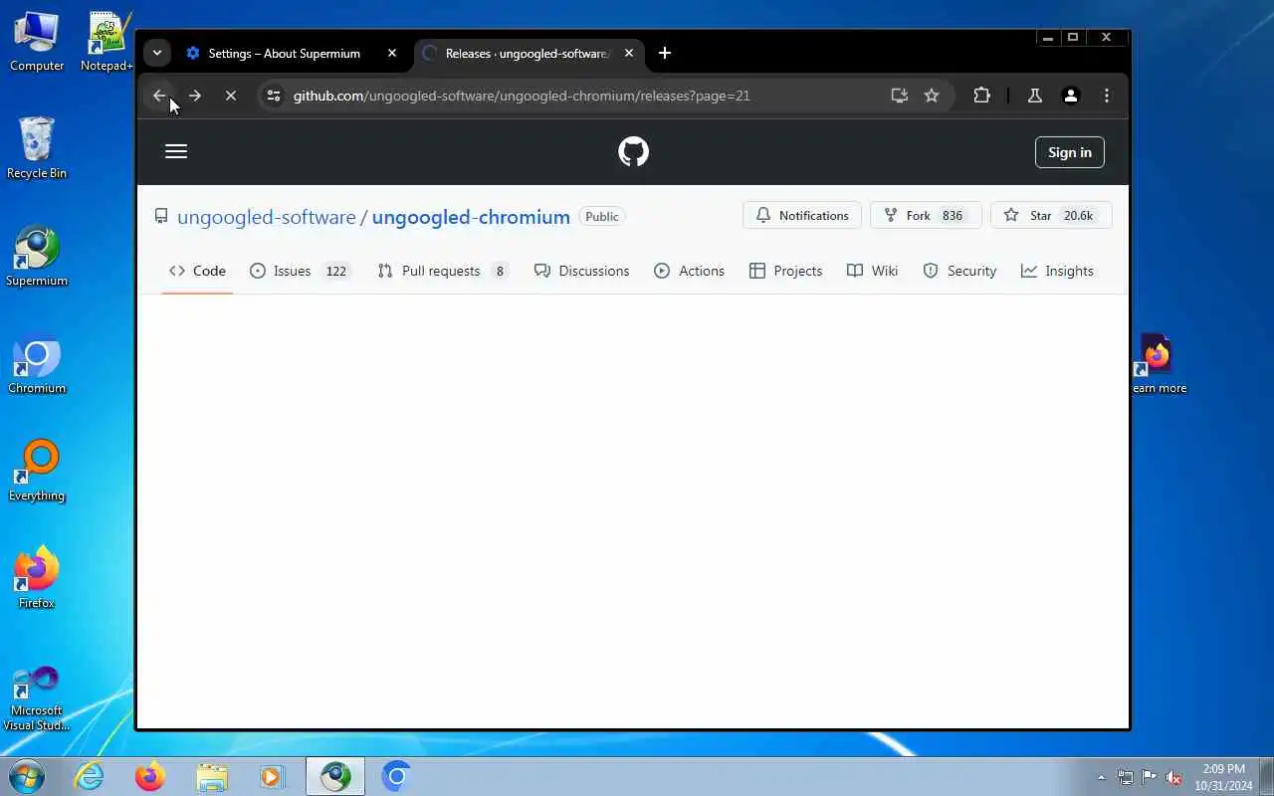Screen dimensions: 1274x796
Task: Show hidden tray icons arrow
Action: pyautogui.click(x=1101, y=777)
